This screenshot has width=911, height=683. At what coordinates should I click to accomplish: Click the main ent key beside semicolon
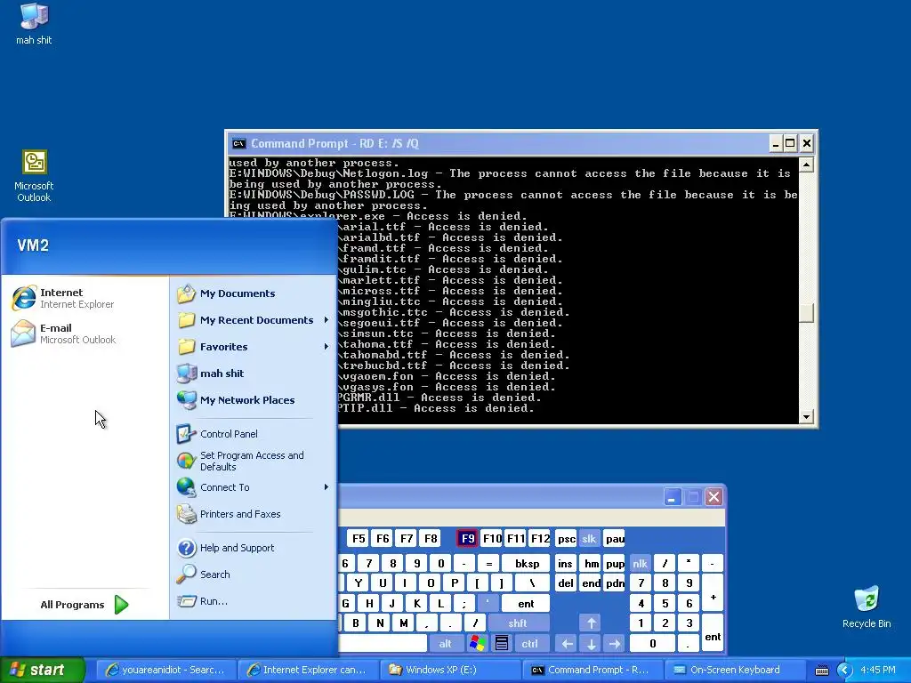525,604
